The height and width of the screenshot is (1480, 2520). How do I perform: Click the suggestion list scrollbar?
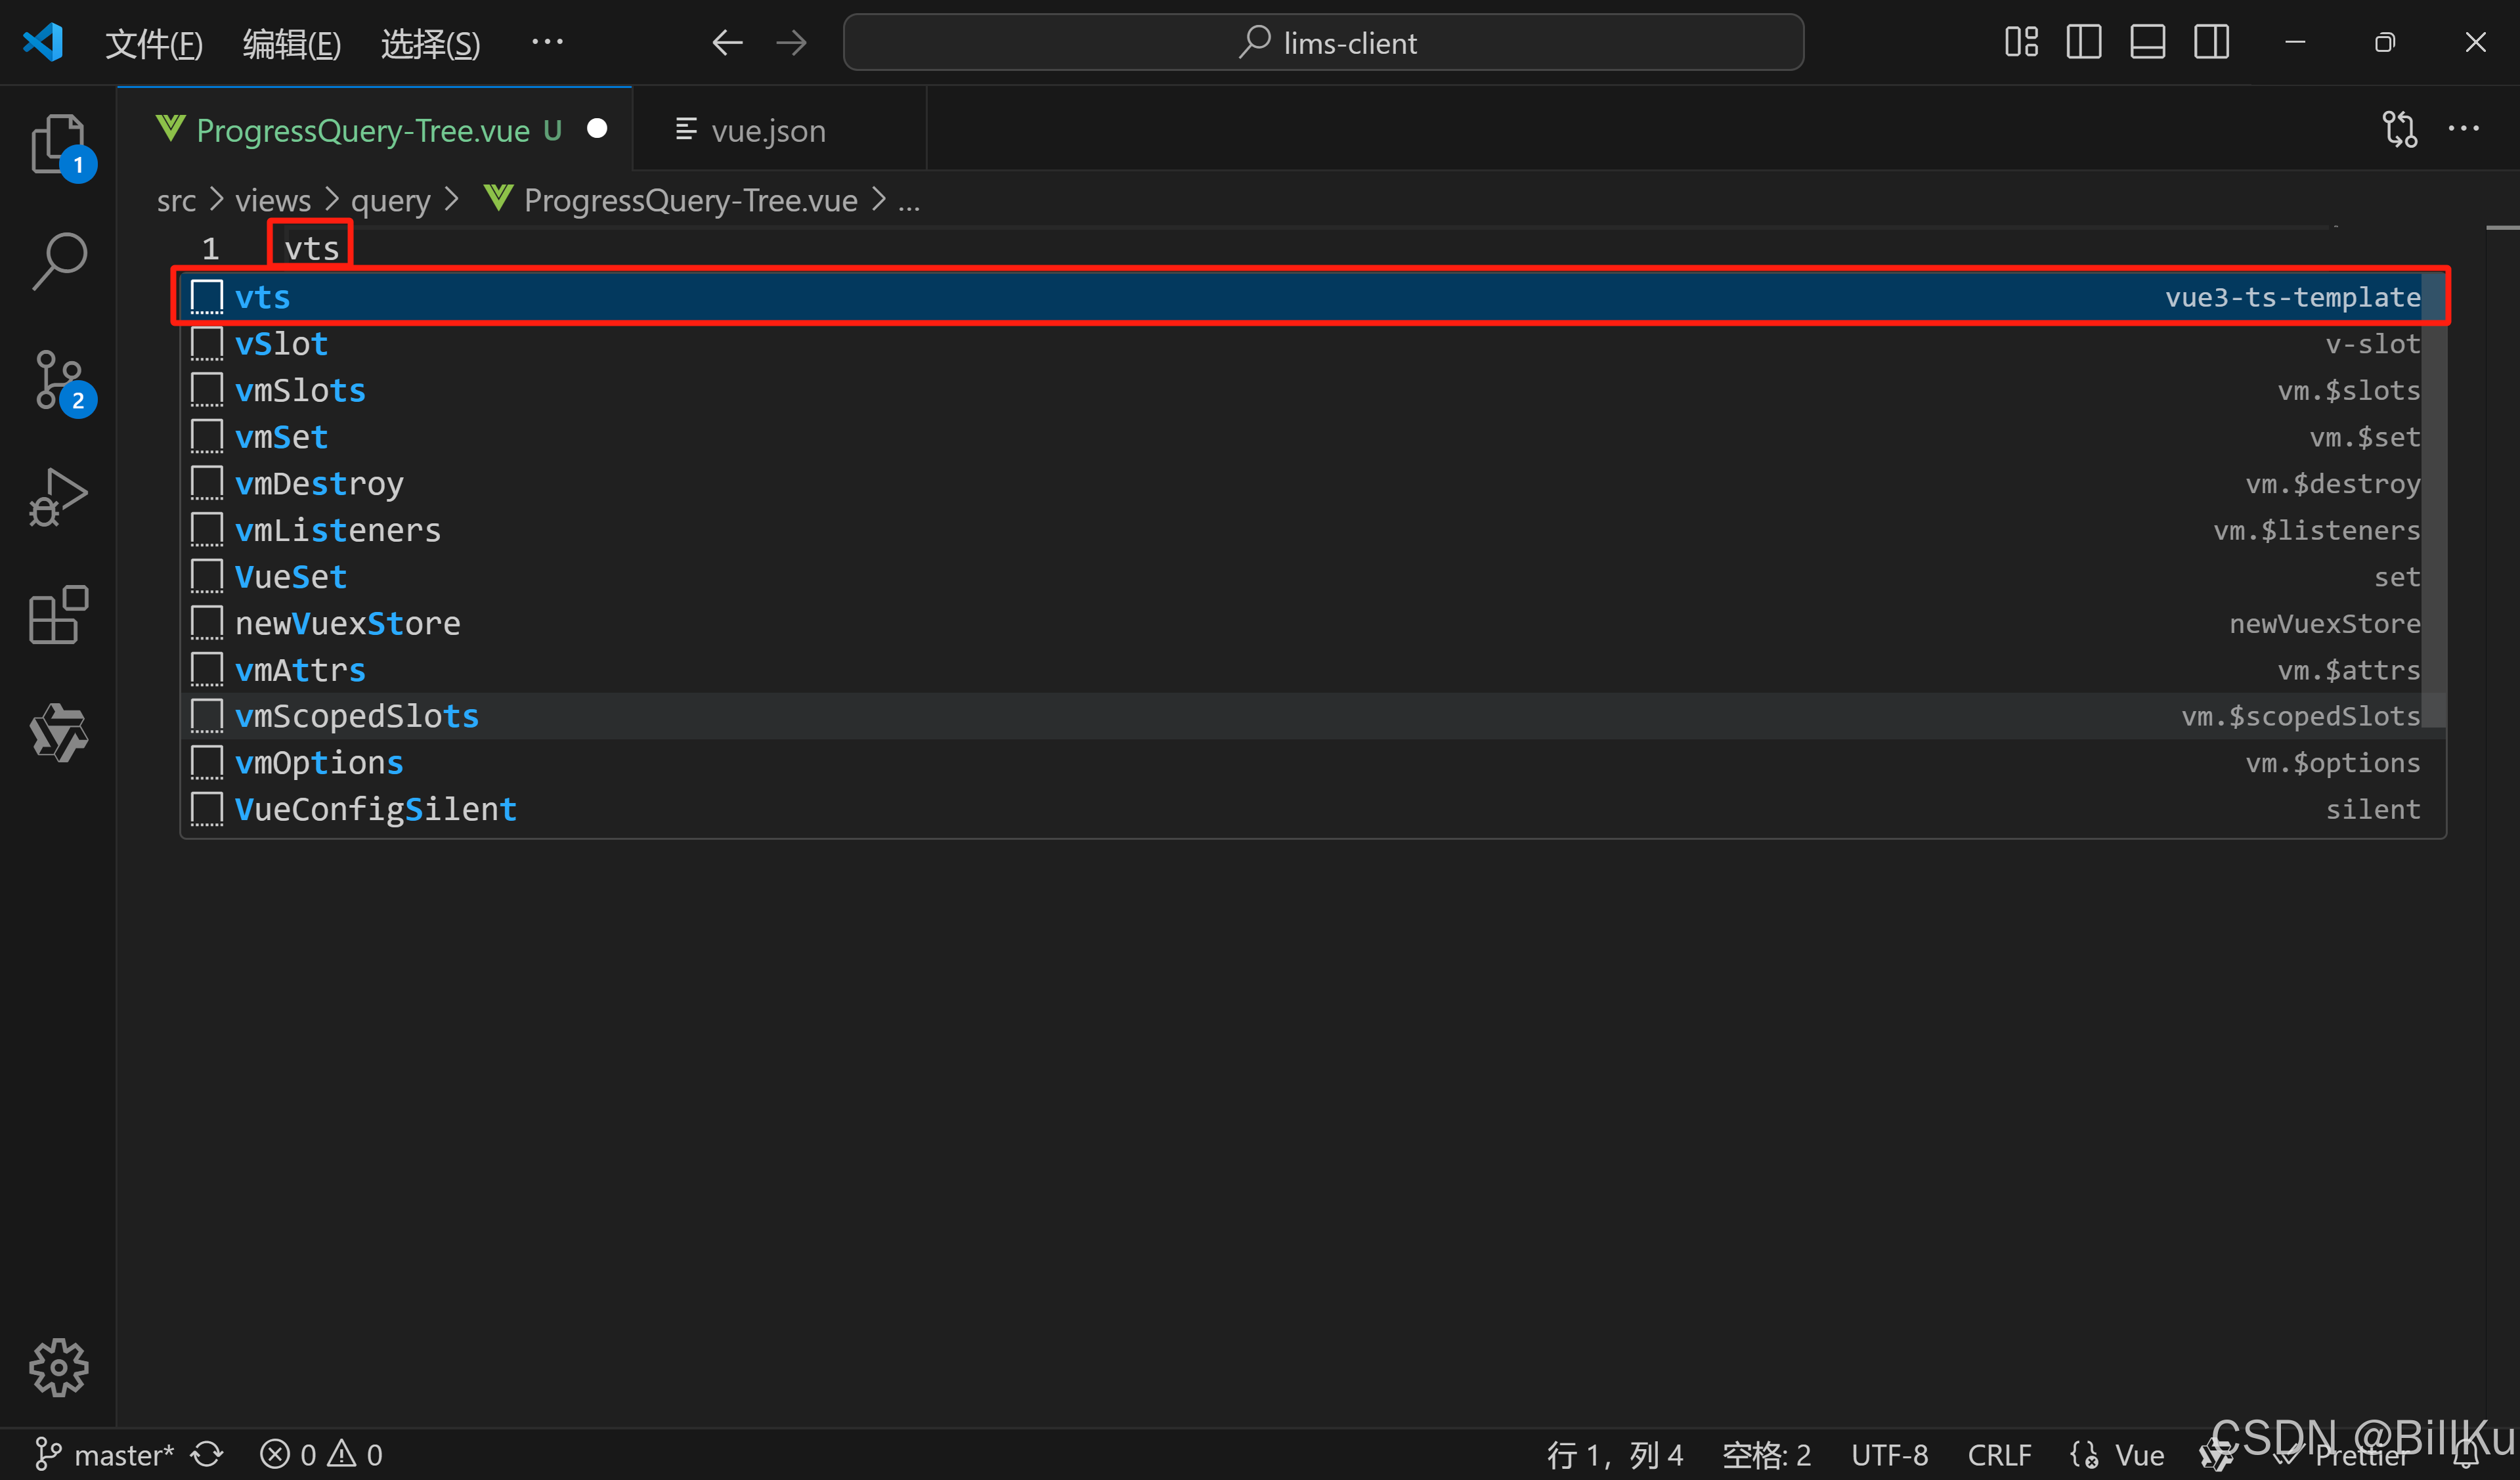[x=2434, y=500]
